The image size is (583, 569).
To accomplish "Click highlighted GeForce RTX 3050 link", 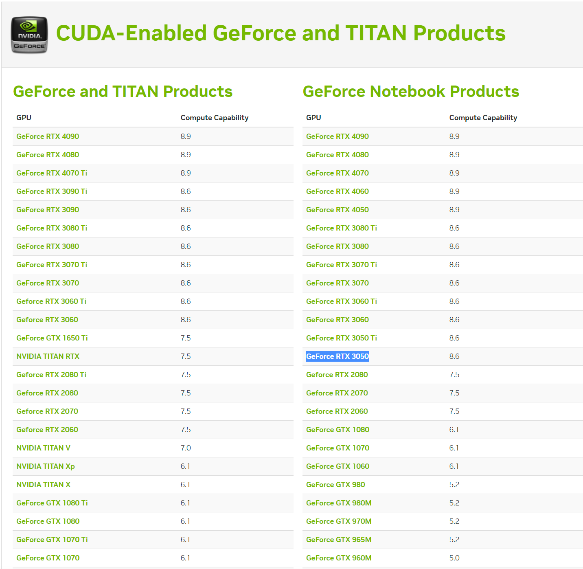I will [338, 356].
